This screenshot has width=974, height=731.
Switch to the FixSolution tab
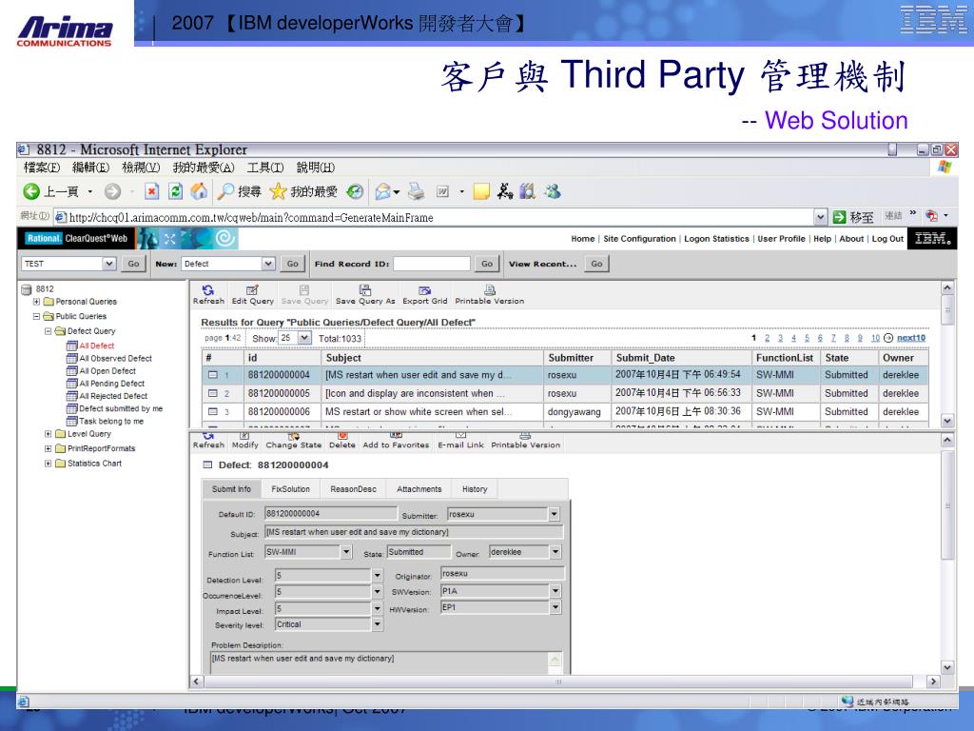click(290, 489)
